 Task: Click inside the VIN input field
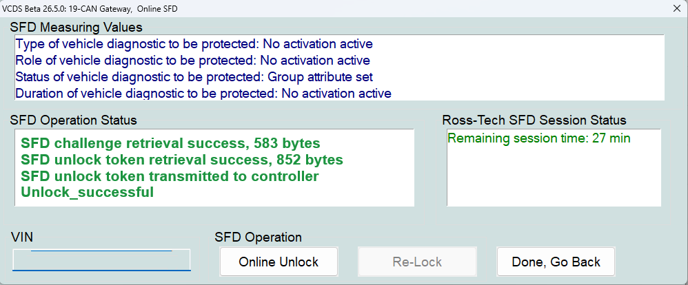pos(101,260)
